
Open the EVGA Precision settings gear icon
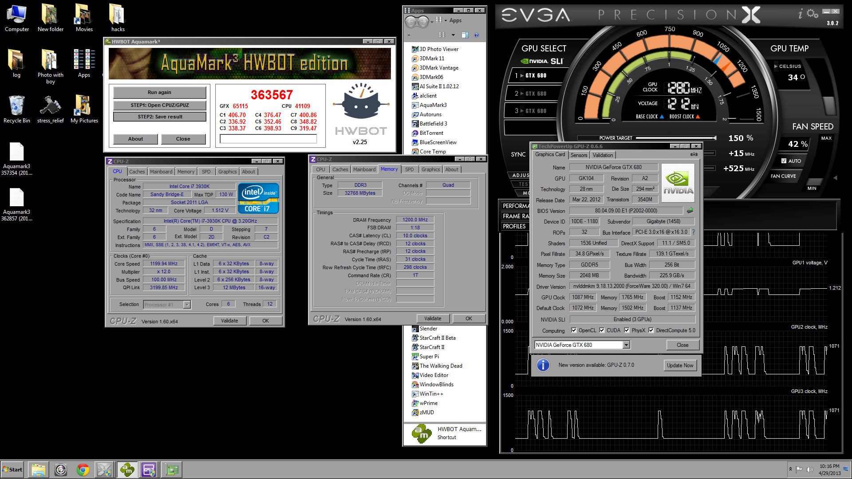812,14
